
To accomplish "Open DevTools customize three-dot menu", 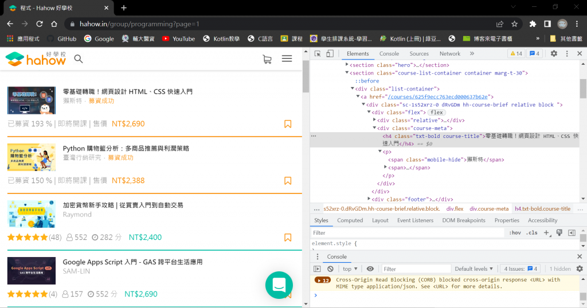I will tap(567, 54).
